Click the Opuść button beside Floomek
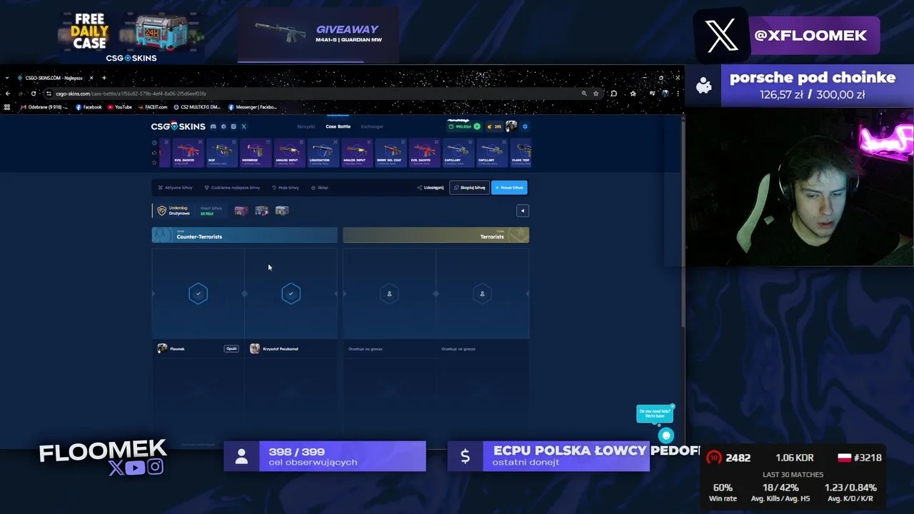The height and width of the screenshot is (514, 914). click(231, 348)
